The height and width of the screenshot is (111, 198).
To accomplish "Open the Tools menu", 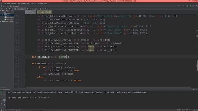I will 32,3.
